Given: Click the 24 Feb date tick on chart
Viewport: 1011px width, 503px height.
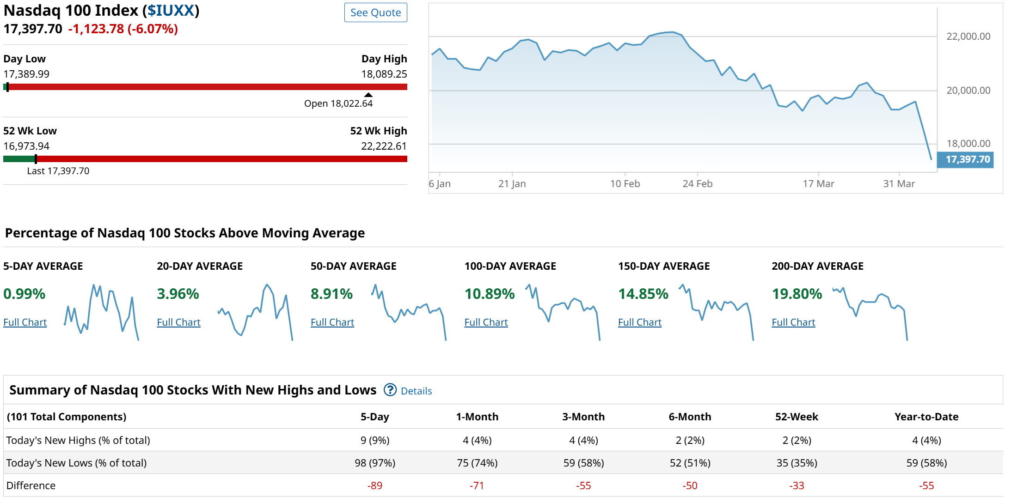Looking at the screenshot, I should [x=697, y=183].
